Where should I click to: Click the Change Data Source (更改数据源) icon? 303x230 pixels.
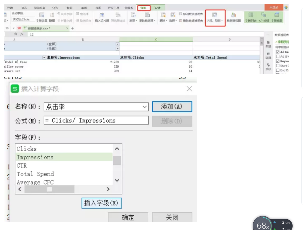click(147, 15)
